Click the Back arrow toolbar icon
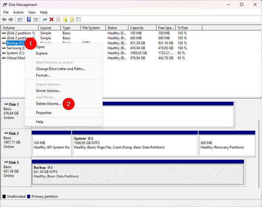 pos(4,19)
